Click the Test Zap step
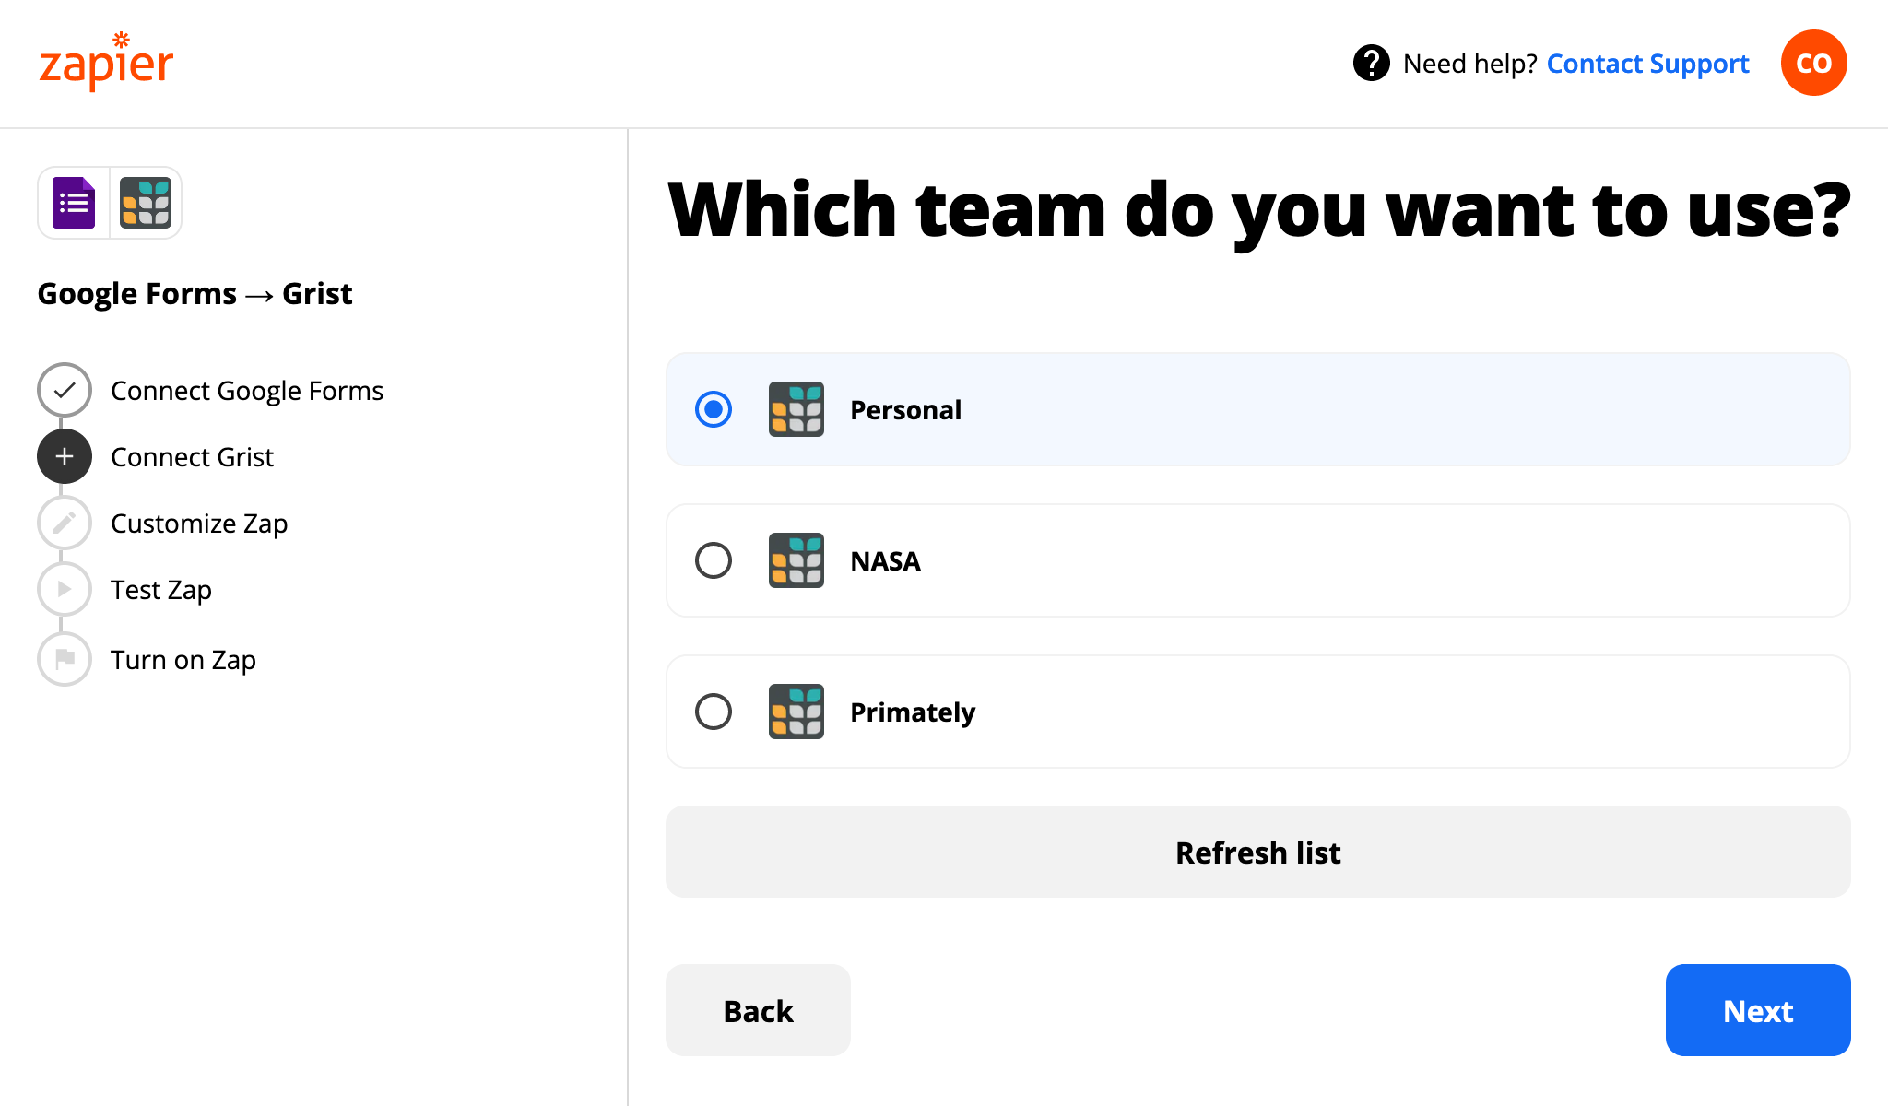 (x=158, y=590)
